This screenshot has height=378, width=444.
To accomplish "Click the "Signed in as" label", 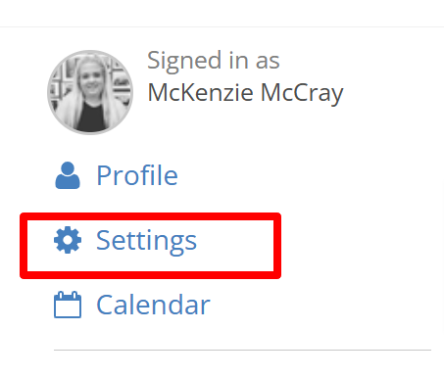I will pyautogui.click(x=214, y=61).
